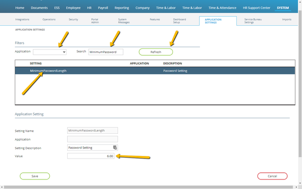Click the horizontal scrollbar at the bottom
This screenshot has width=302, height=189.
148,187
